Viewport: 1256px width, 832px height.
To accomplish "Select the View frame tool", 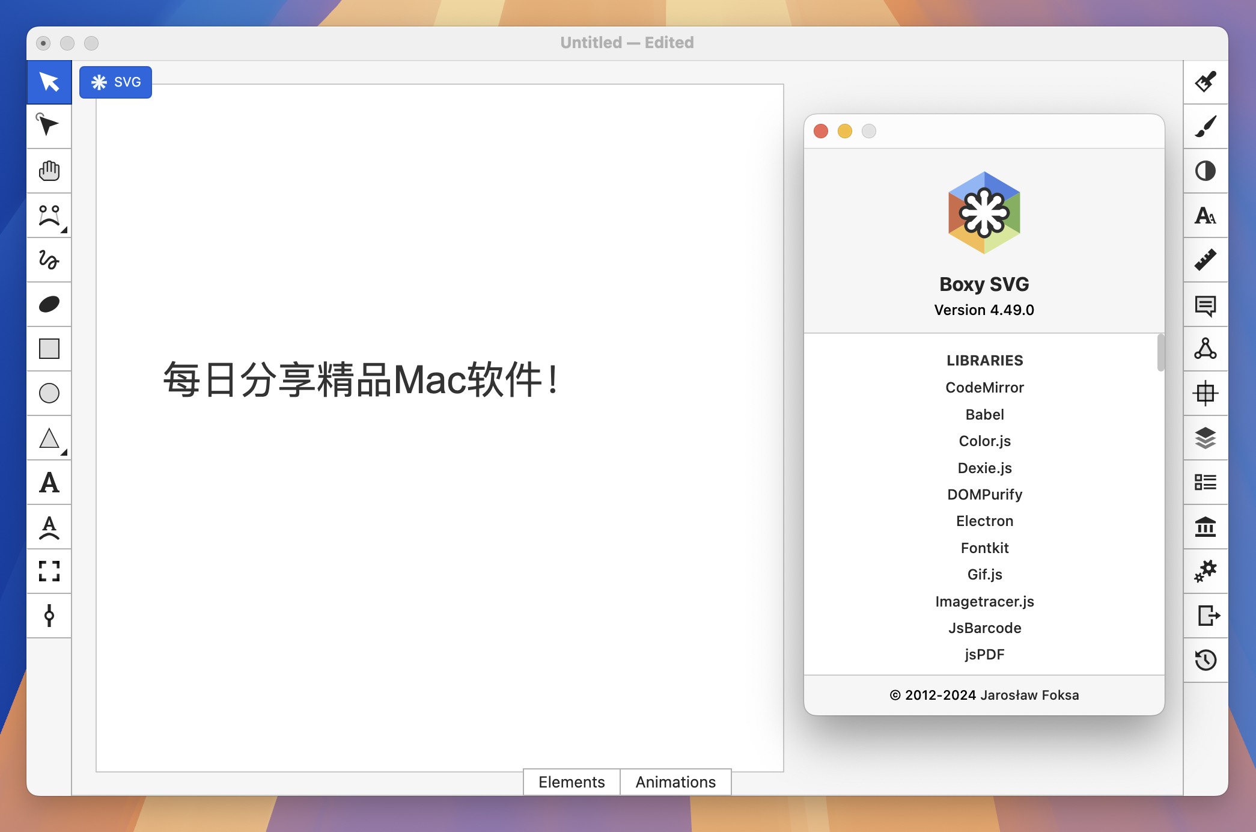I will pyautogui.click(x=49, y=571).
